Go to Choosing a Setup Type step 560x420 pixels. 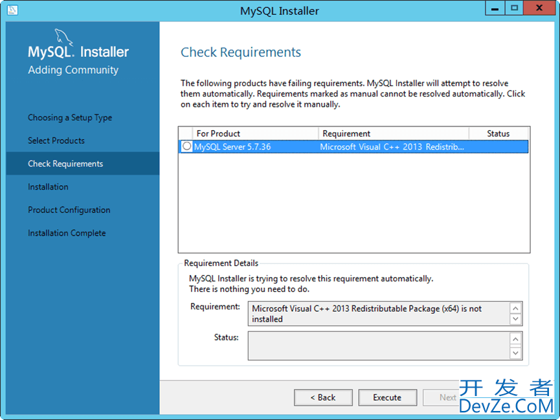[70, 118]
